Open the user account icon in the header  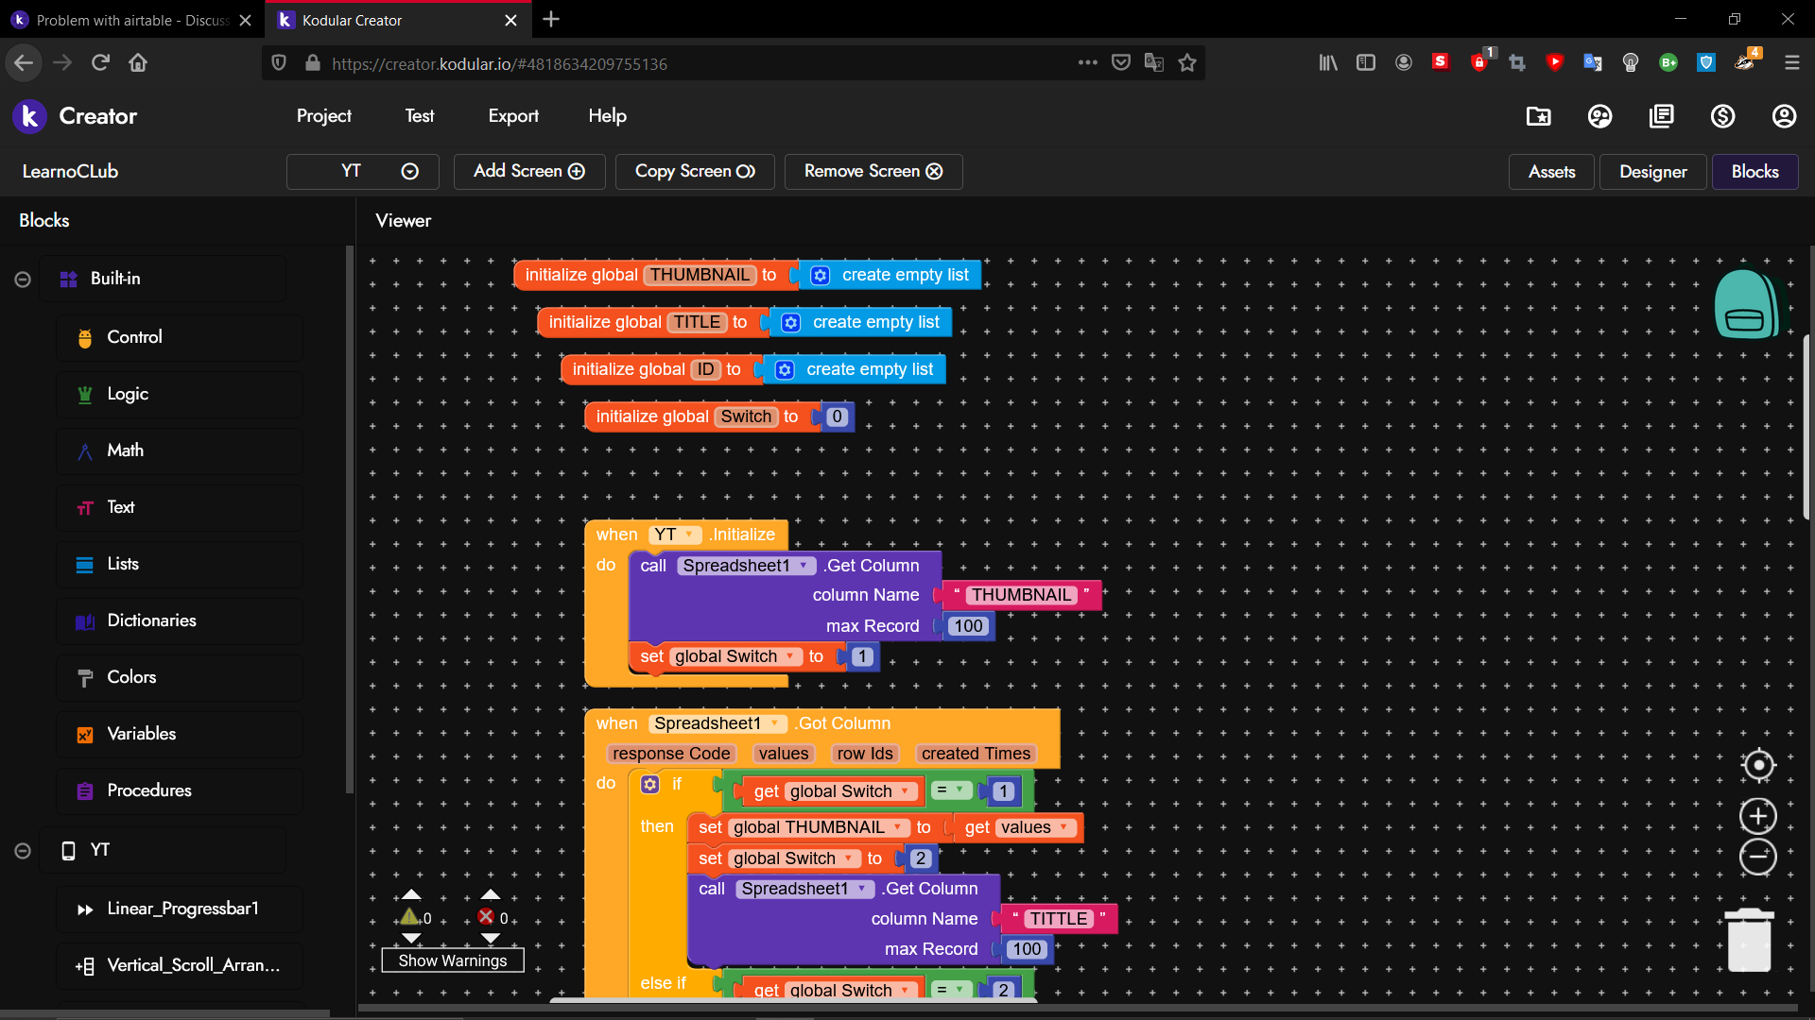click(1784, 116)
